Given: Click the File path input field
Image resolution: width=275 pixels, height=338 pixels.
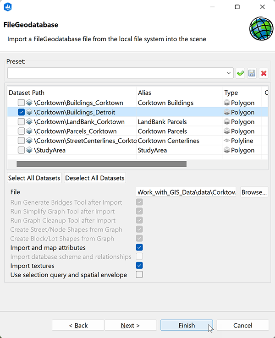Looking at the screenshot, I should pos(186,192).
